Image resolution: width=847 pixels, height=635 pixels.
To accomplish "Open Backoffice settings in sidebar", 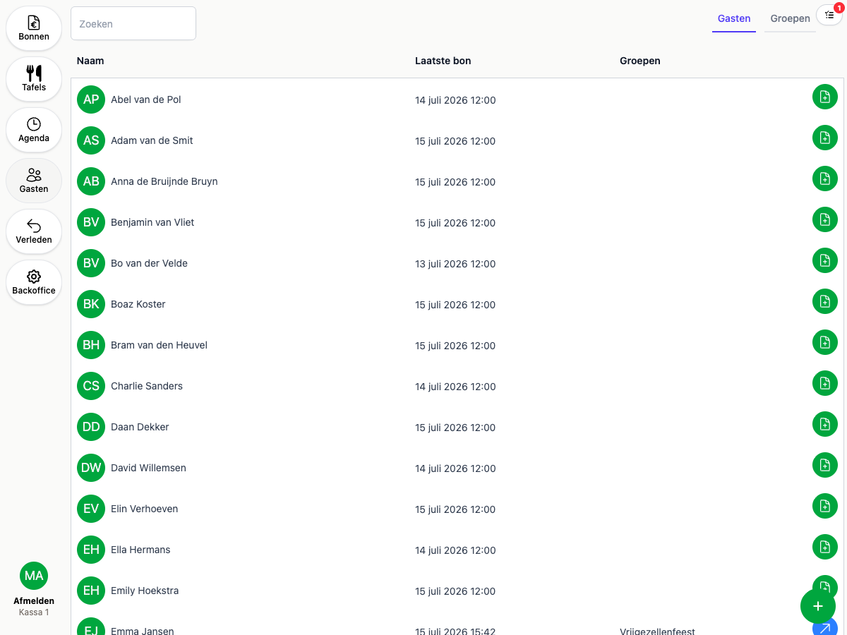I will tap(34, 282).
